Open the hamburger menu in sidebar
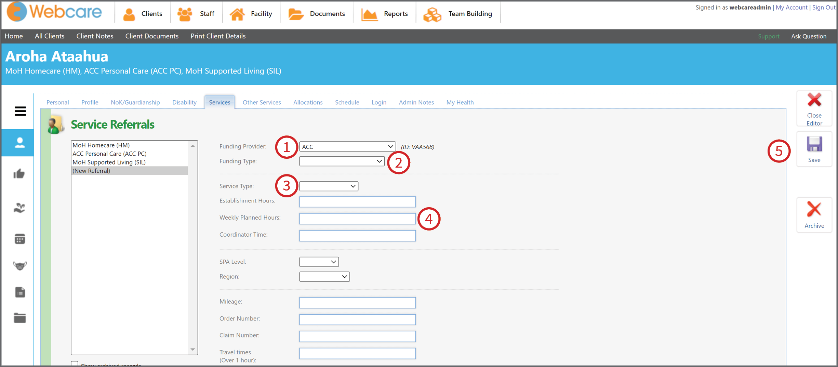The width and height of the screenshot is (838, 367). click(x=20, y=111)
